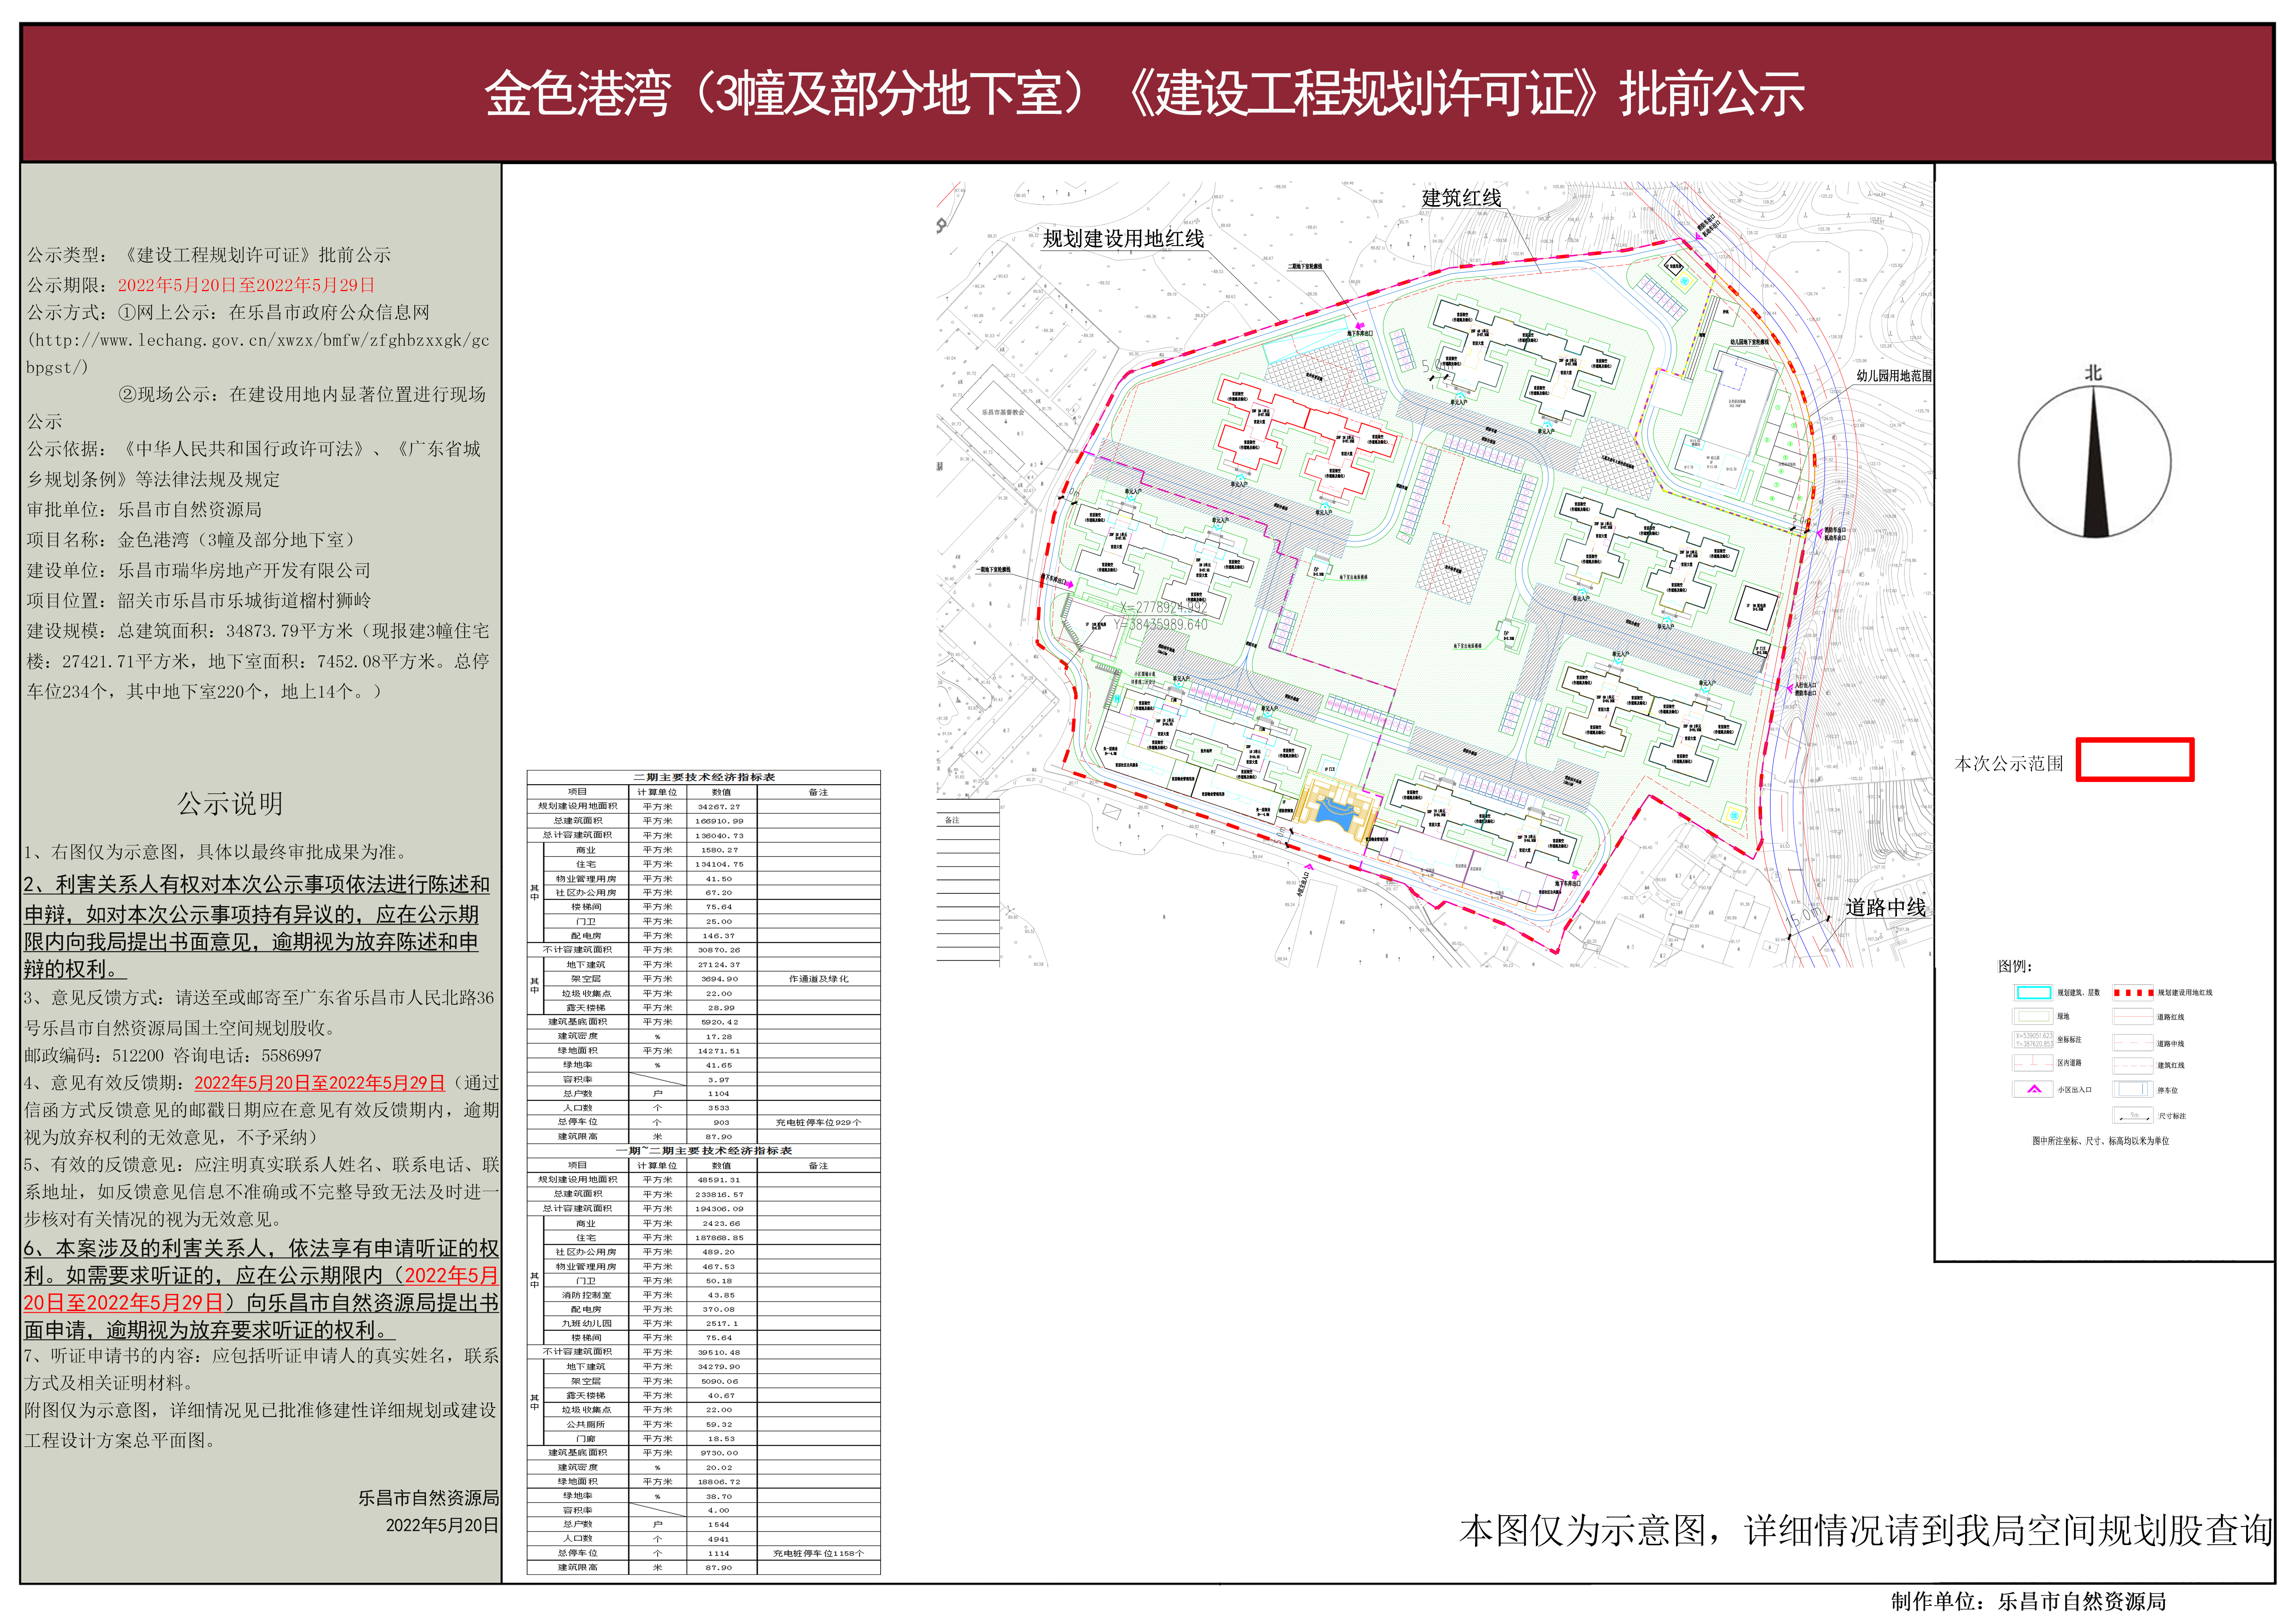Click value 166910.99 in the 二期 table
The image size is (2296, 1624).
[719, 821]
